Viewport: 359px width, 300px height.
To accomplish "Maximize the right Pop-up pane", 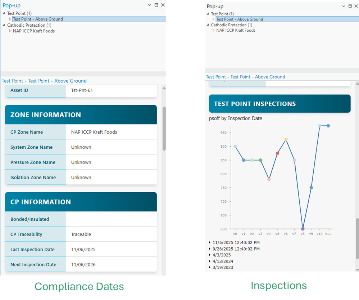I will (x=350, y=6).
